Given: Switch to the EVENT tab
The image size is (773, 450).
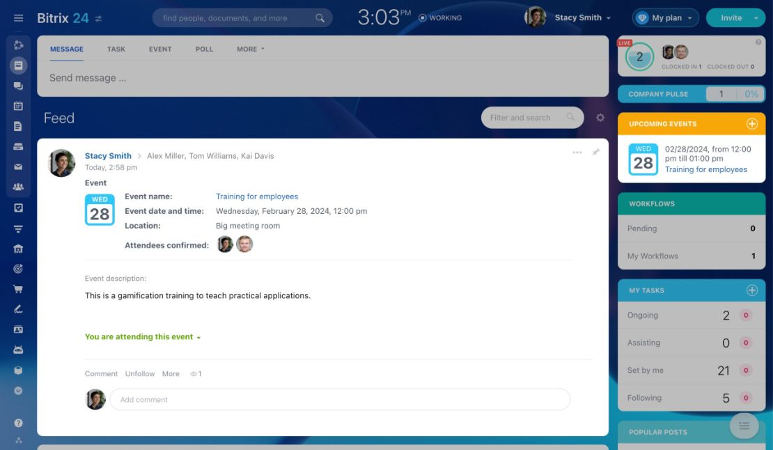Looking at the screenshot, I should pos(160,49).
